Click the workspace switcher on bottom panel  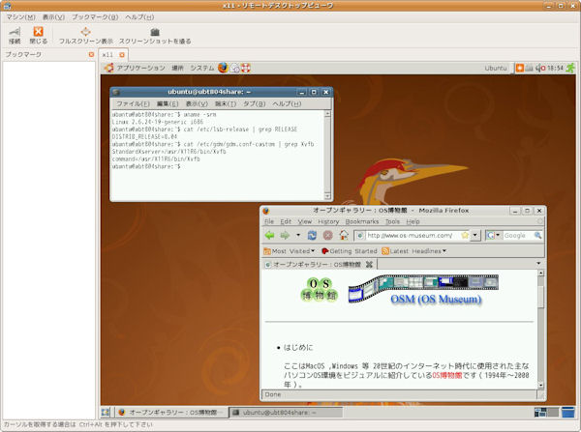click(546, 412)
